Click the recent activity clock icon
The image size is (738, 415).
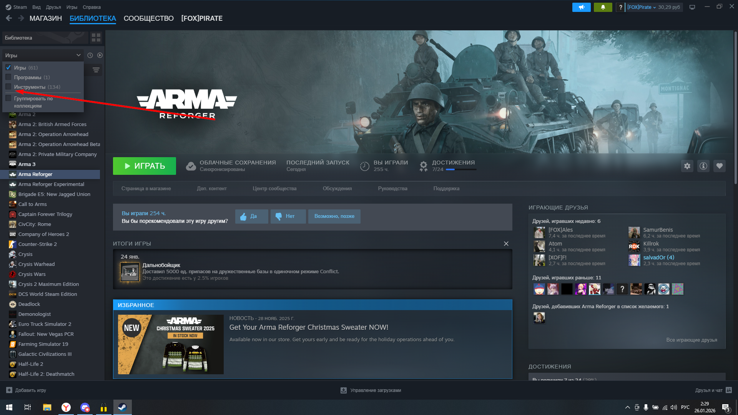point(90,55)
